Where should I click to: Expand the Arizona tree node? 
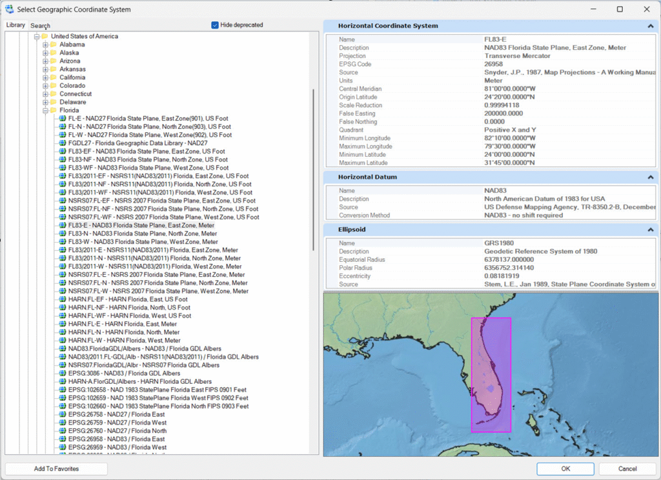pos(46,61)
